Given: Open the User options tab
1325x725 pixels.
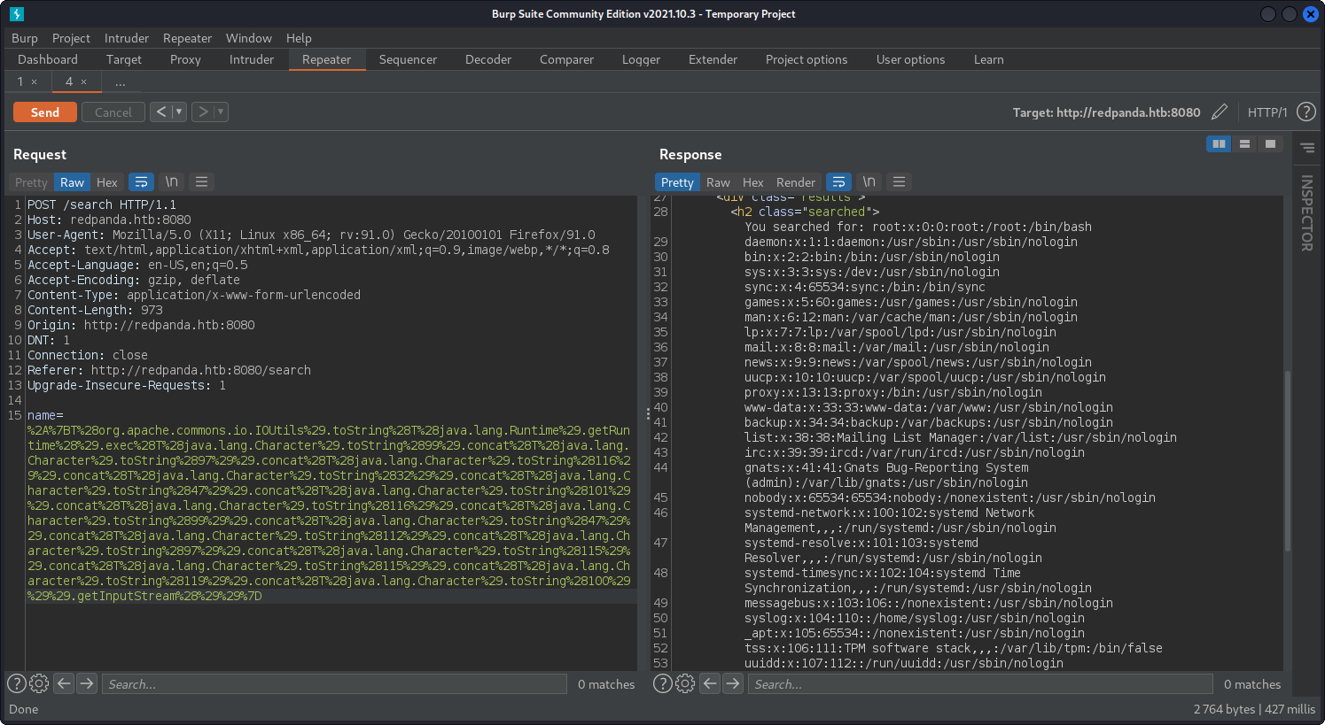Looking at the screenshot, I should tap(910, 59).
